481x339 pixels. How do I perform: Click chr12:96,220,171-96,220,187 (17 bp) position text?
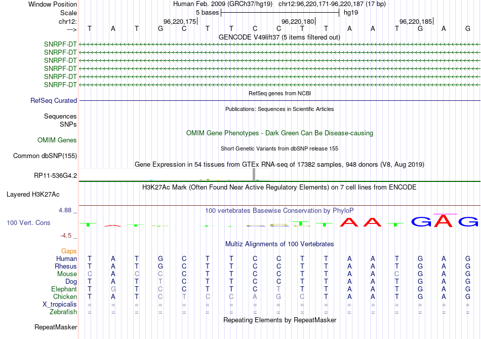(x=332, y=4)
